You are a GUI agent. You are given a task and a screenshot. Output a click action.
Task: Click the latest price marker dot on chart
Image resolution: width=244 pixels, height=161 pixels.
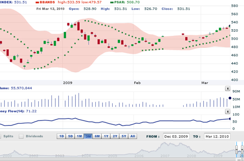pos(230,26)
